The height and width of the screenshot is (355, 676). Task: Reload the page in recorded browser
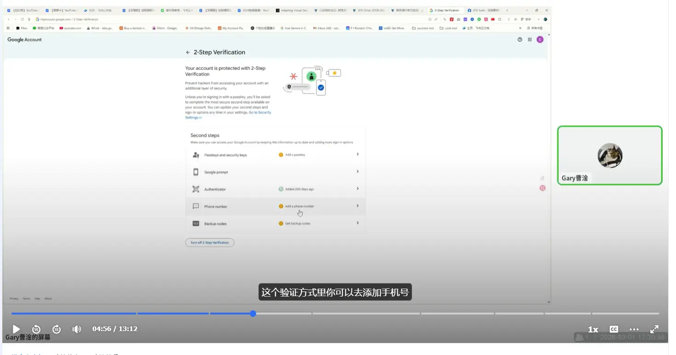coord(22,19)
